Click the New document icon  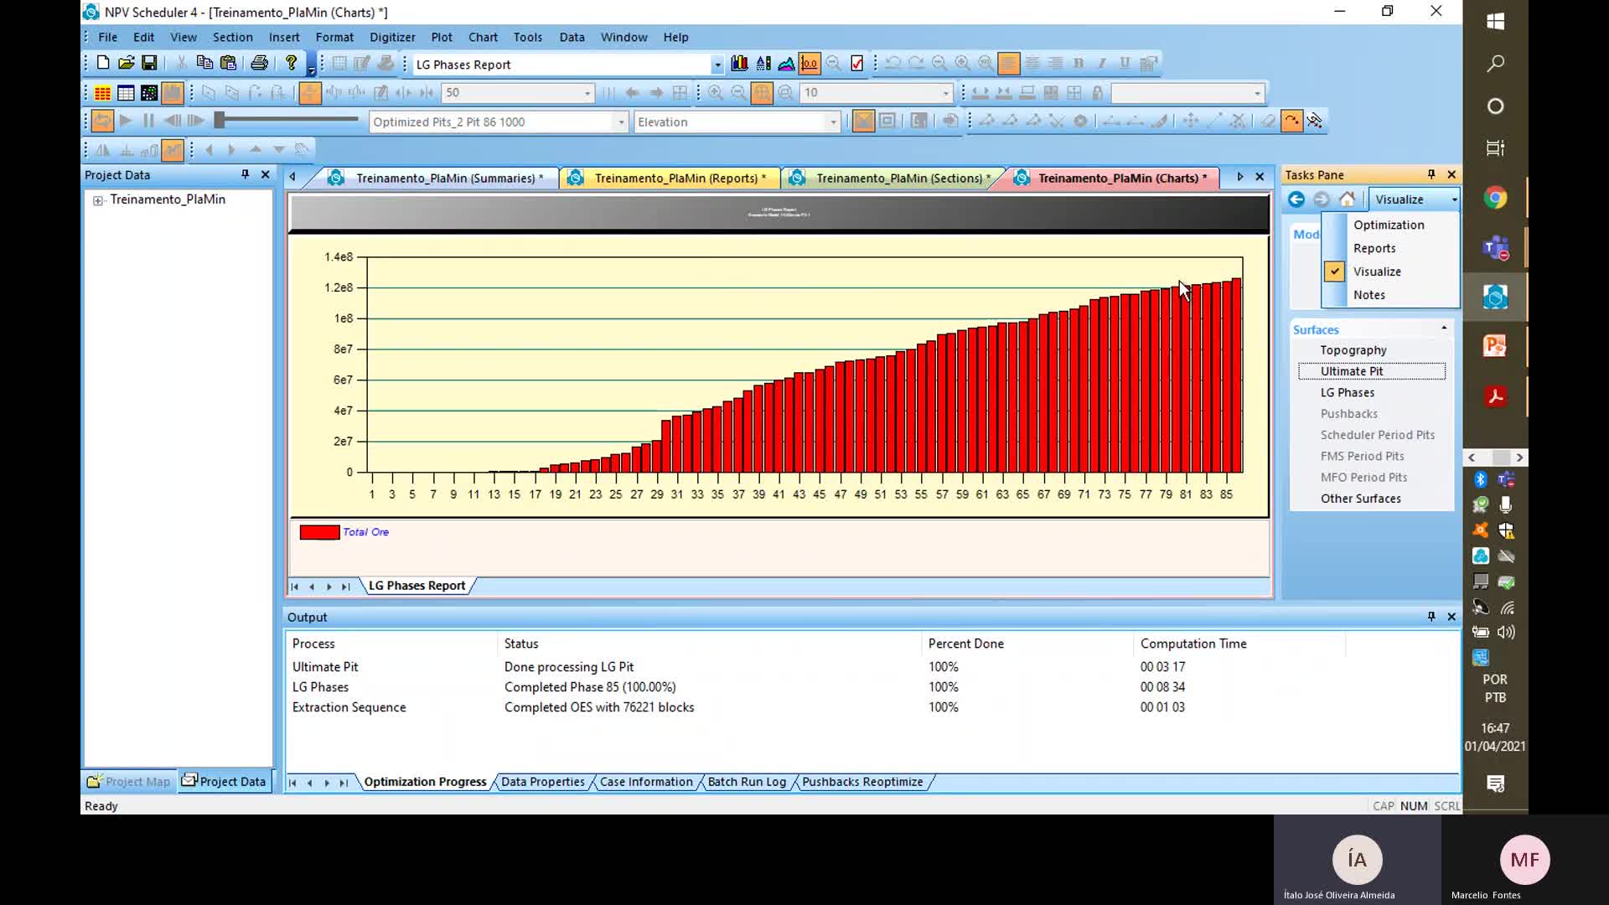102,63
